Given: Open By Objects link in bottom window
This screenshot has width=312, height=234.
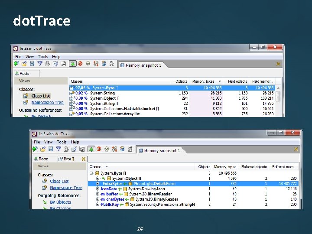Looking at the screenshot, I should point(61,202).
